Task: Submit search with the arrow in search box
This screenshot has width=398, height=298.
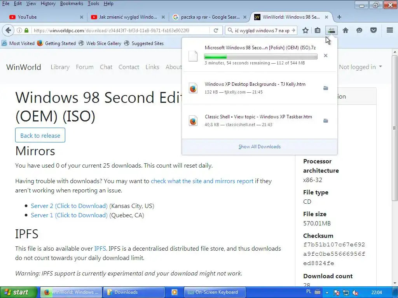Action: tap(293, 30)
